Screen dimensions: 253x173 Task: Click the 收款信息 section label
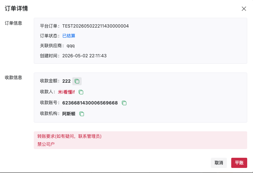[x=13, y=78]
